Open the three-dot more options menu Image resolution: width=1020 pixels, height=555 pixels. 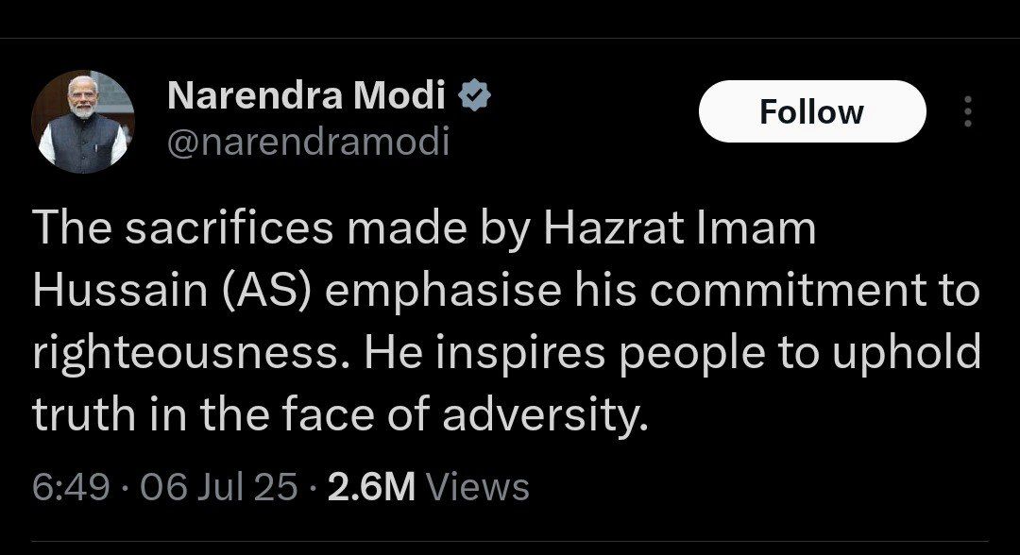point(966,112)
